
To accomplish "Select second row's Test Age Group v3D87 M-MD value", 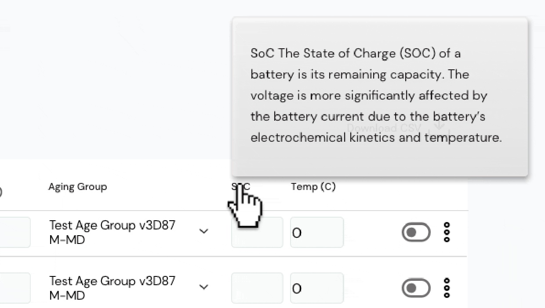I will 113,288.
